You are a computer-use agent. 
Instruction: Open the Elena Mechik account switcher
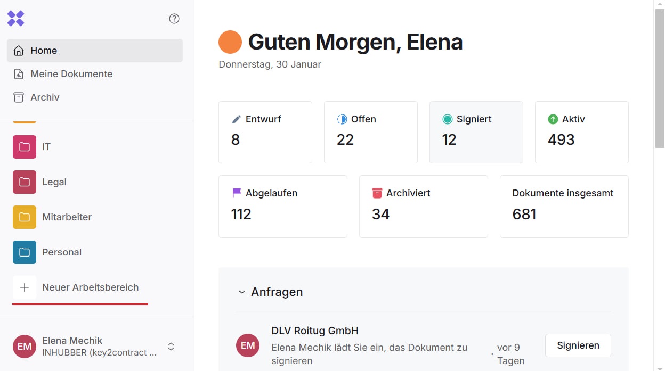tap(171, 347)
